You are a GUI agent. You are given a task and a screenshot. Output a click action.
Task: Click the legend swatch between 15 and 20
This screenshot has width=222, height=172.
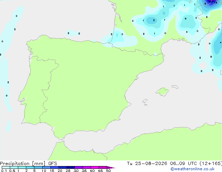tap(55, 167)
